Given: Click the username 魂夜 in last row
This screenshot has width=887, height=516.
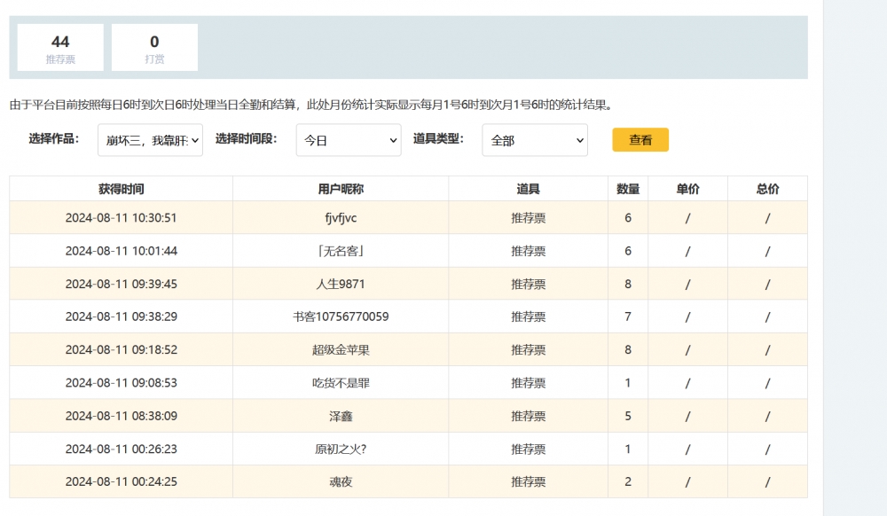Looking at the screenshot, I should pyautogui.click(x=341, y=482).
